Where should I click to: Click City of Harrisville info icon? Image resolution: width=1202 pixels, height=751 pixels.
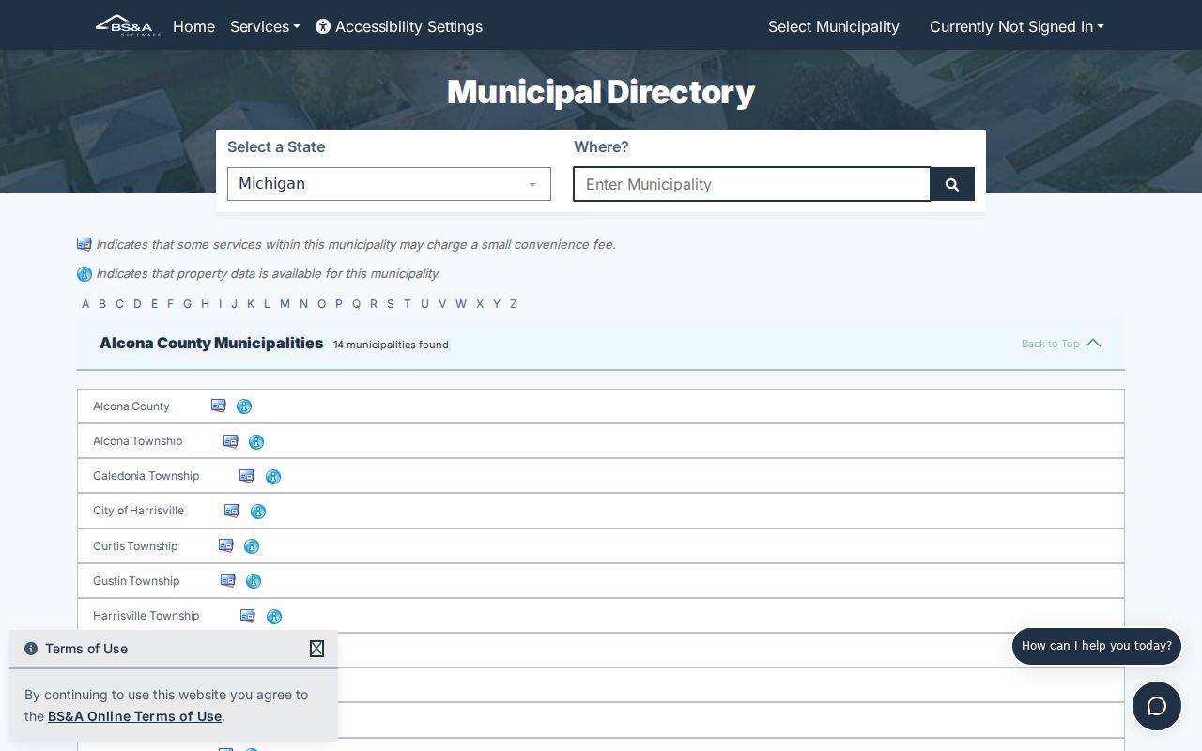pos(258,512)
